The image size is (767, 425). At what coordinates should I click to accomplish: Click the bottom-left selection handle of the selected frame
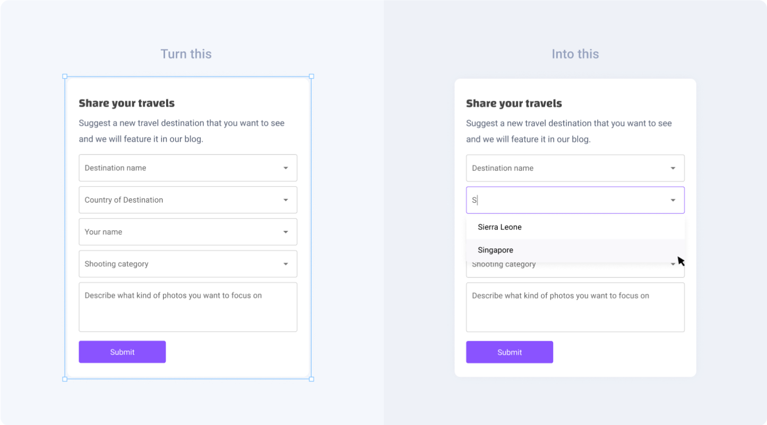coord(65,379)
